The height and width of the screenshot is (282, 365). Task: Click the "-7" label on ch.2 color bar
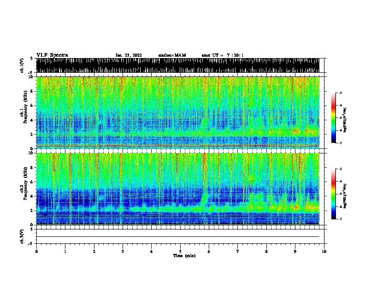[340, 219]
